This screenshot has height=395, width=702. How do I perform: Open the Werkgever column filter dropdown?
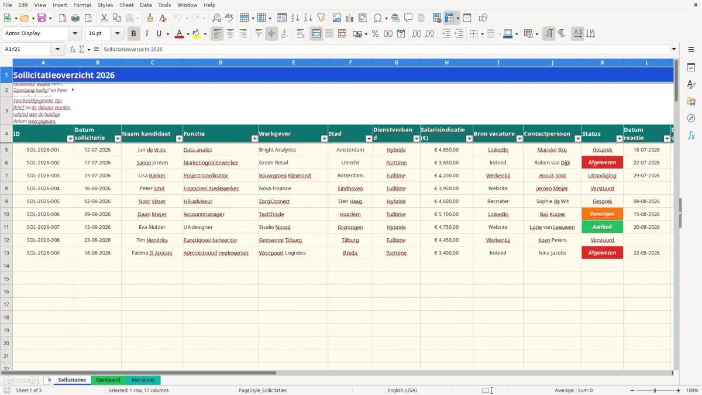tap(324, 139)
